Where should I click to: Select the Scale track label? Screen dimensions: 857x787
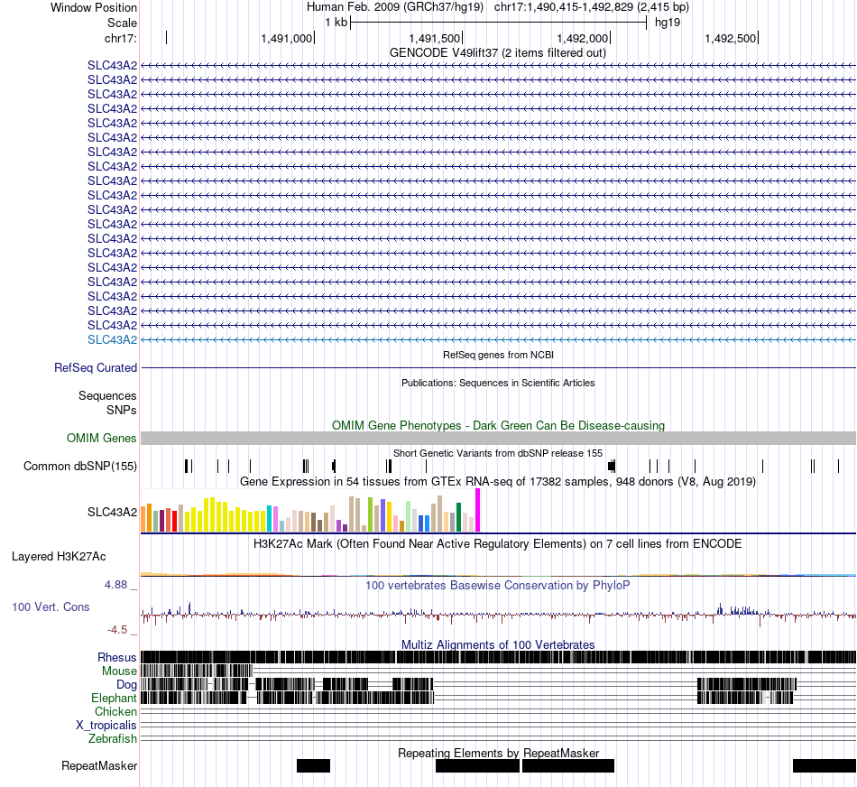tap(122, 23)
